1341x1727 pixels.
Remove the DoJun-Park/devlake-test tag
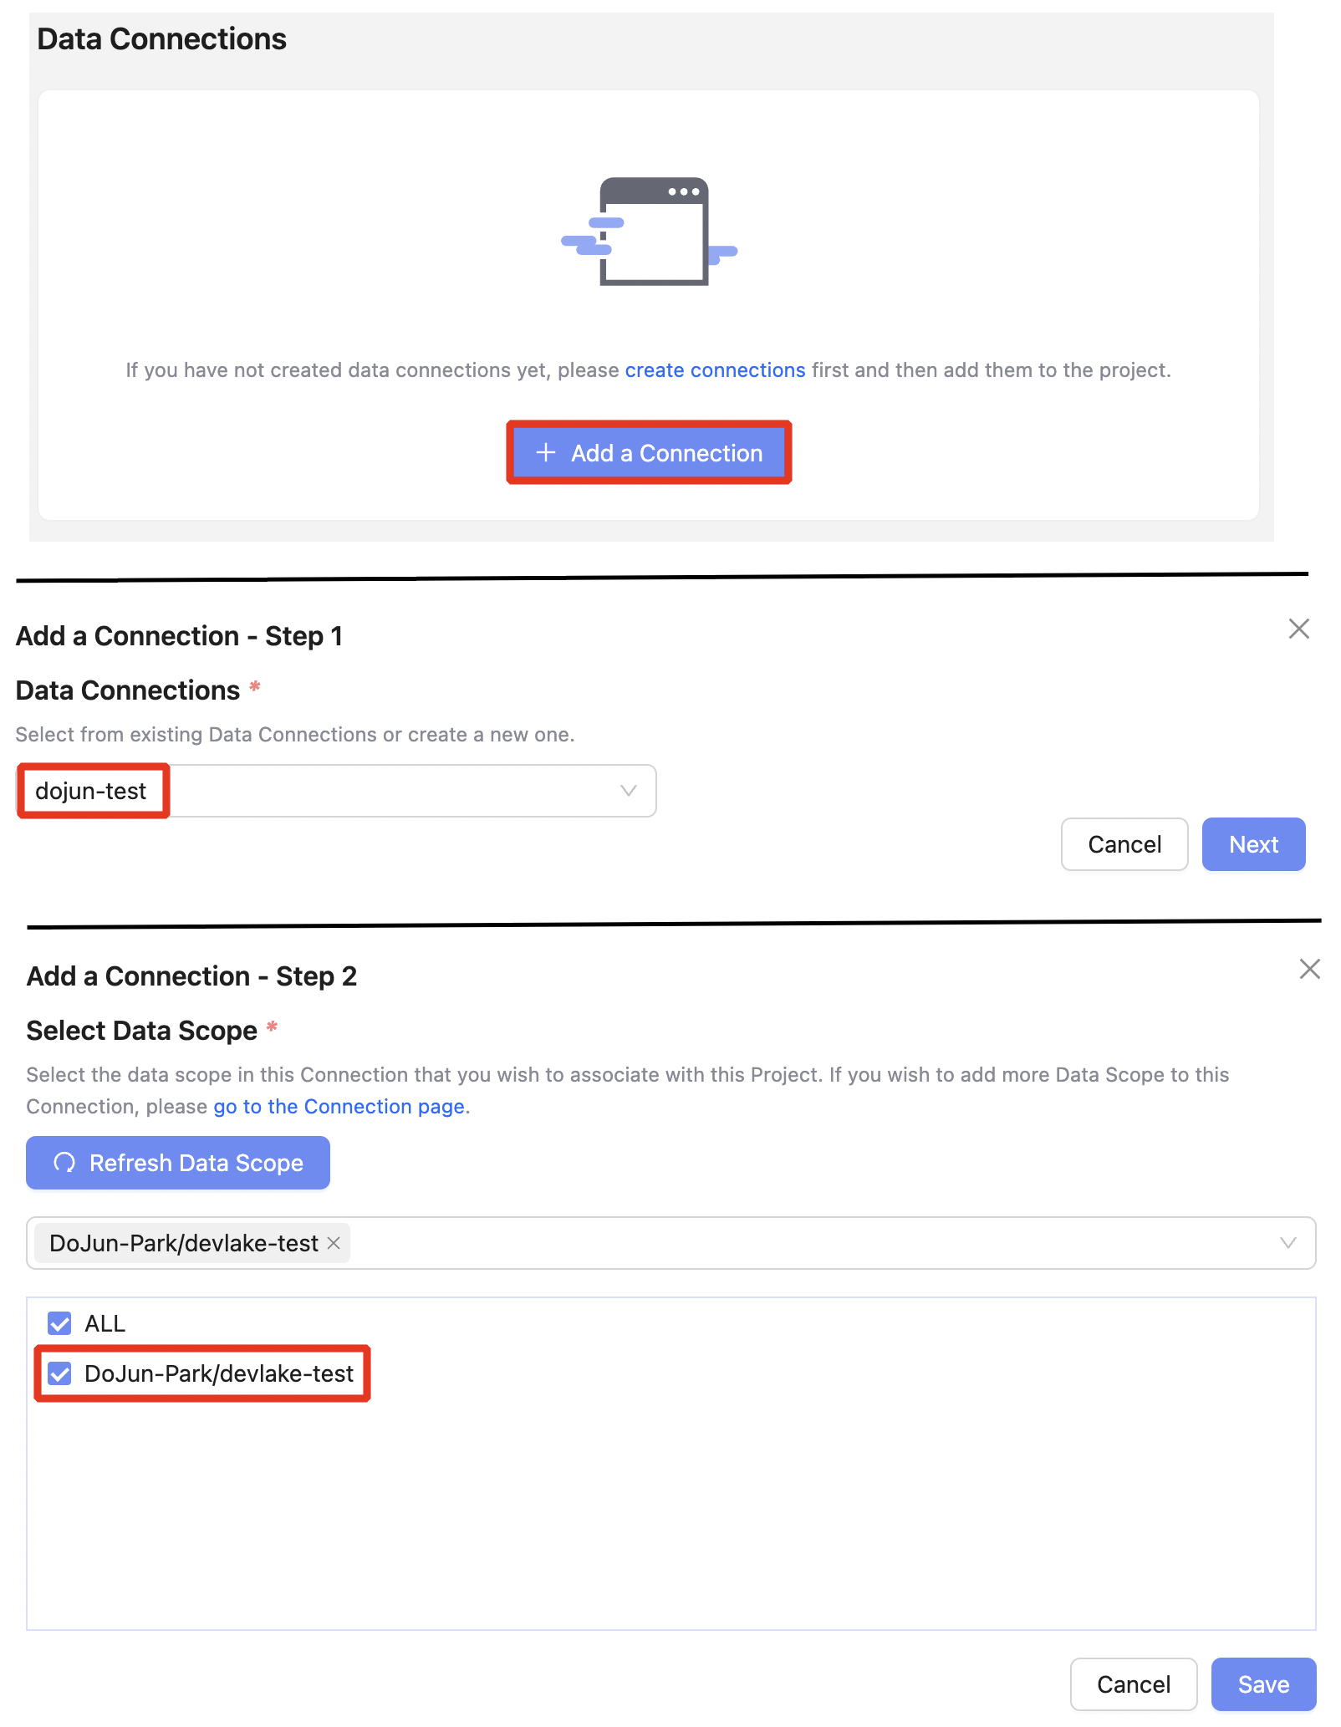(x=334, y=1243)
